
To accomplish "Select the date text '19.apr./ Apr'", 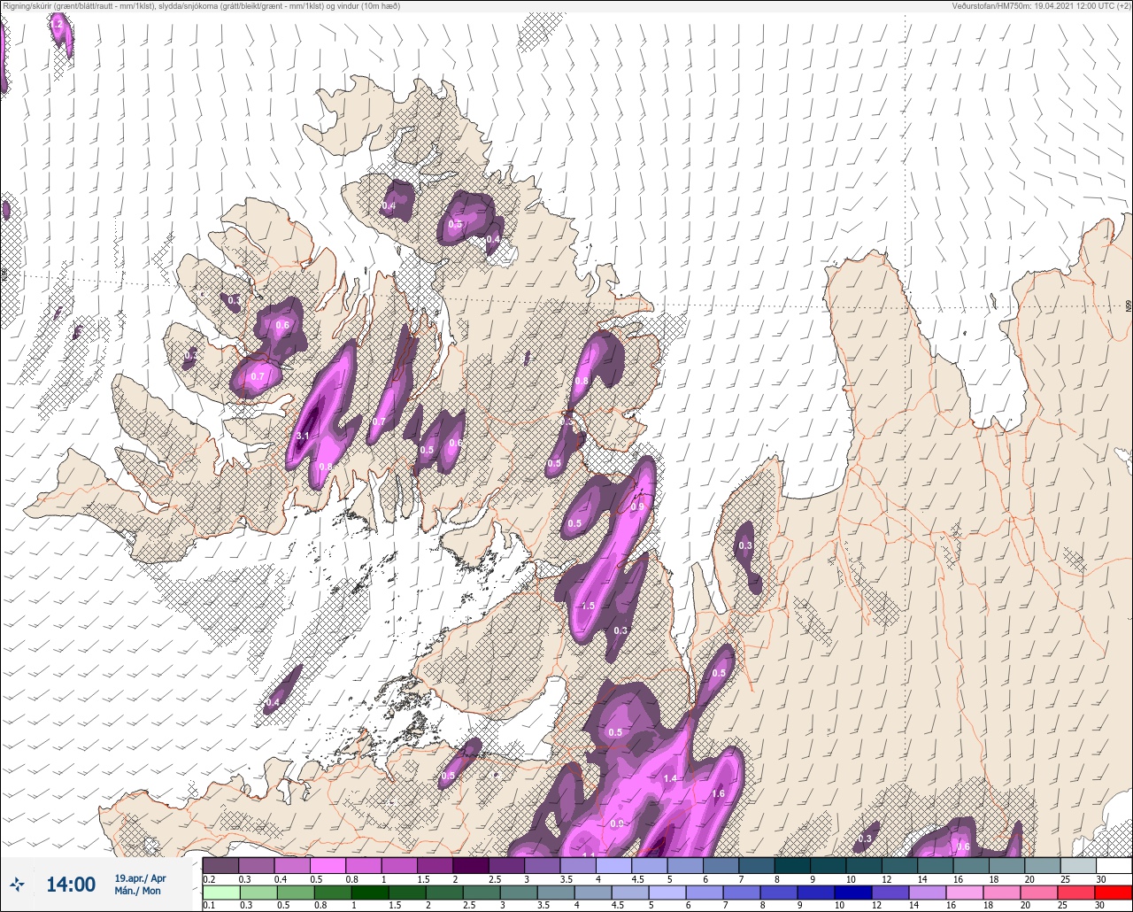I will tap(141, 878).
